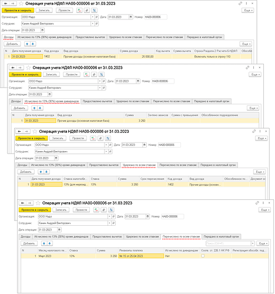Open calendar for Дата операции in frontmost window
Screen dimensions: 275x294
click(59, 230)
